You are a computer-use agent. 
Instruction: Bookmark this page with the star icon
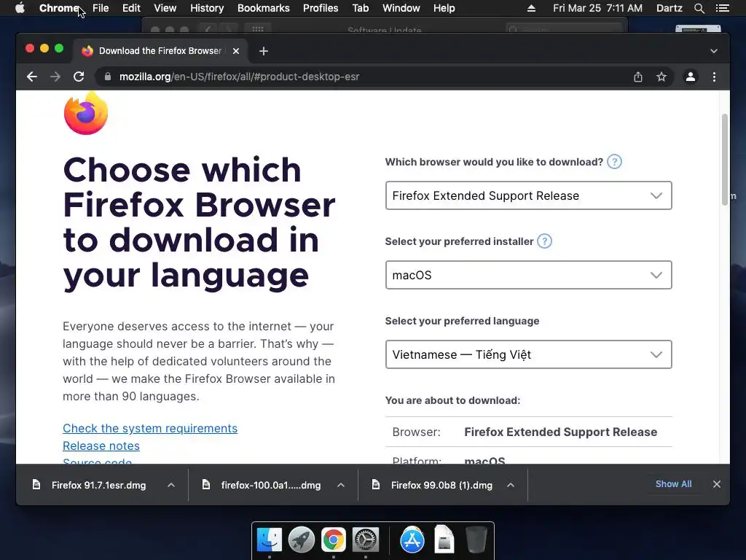661,77
